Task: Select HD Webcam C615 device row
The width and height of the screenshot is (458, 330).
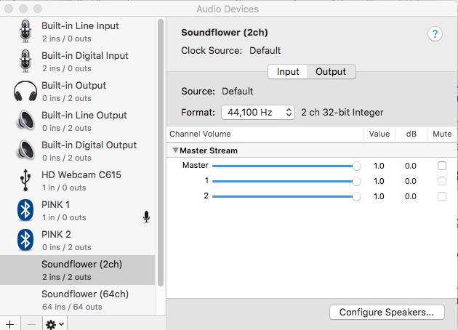Action: click(x=77, y=180)
